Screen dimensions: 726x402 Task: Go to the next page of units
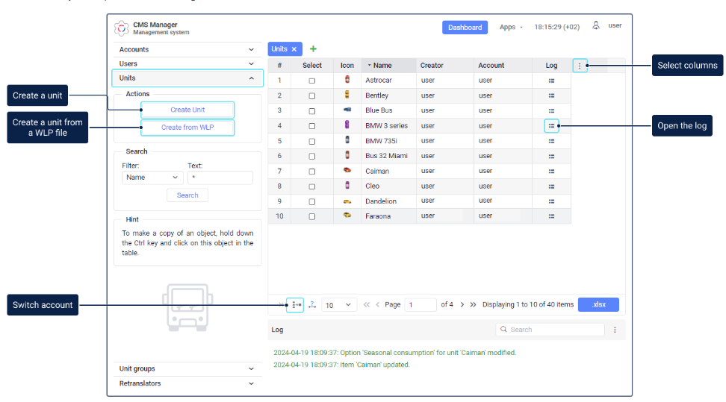(462, 305)
